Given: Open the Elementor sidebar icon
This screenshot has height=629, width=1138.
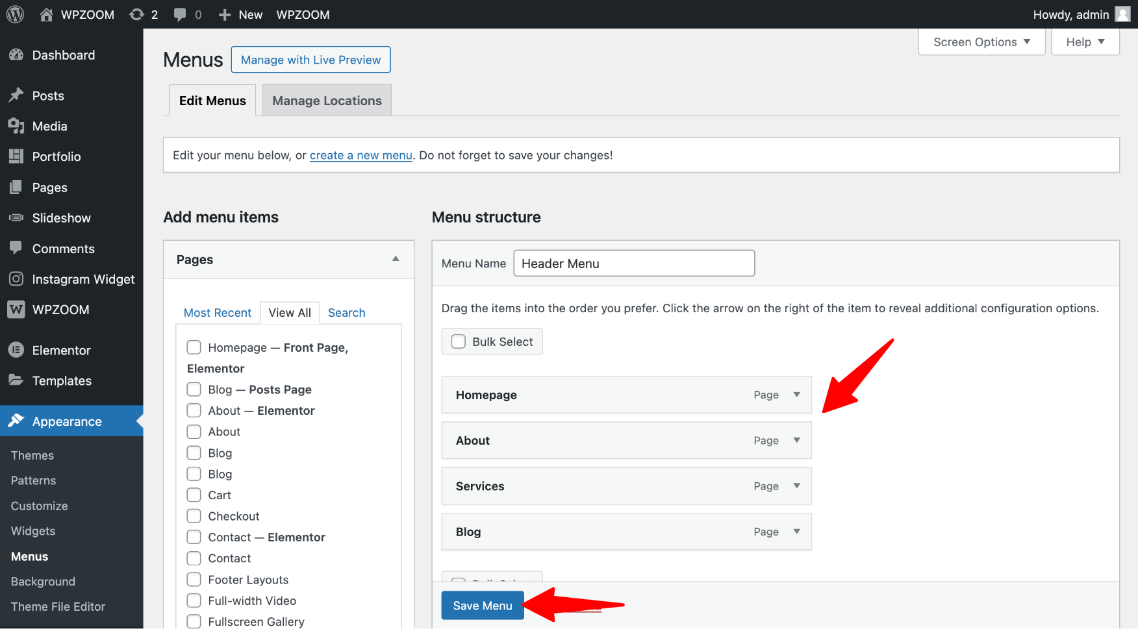Looking at the screenshot, I should [x=16, y=350].
